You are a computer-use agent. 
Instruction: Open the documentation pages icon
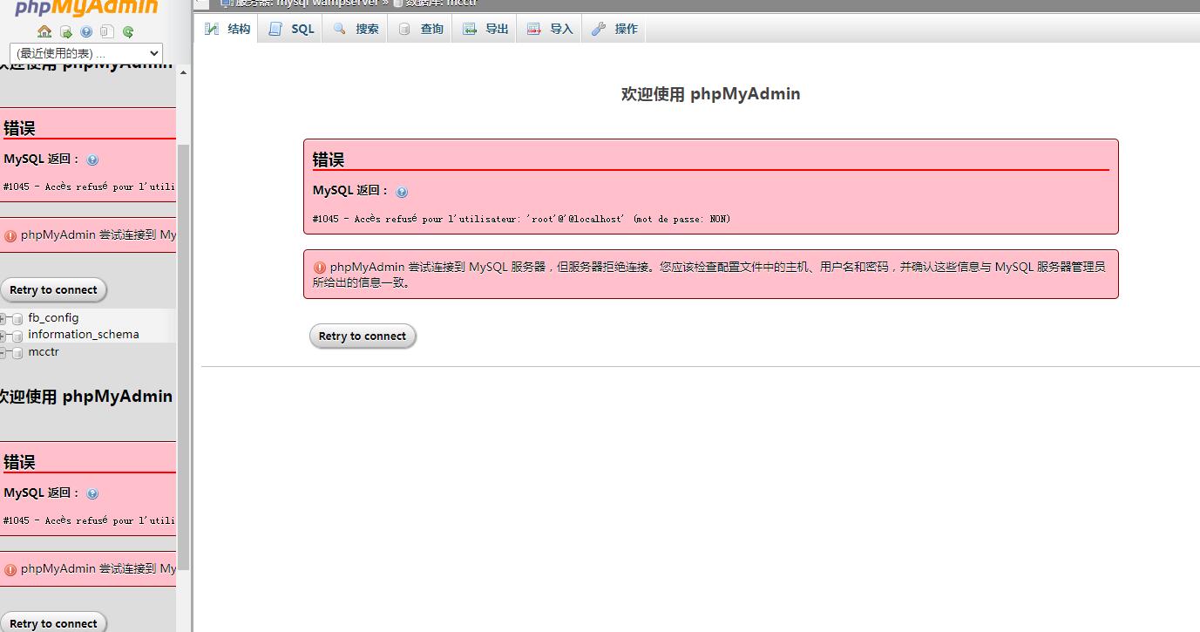pos(107,32)
